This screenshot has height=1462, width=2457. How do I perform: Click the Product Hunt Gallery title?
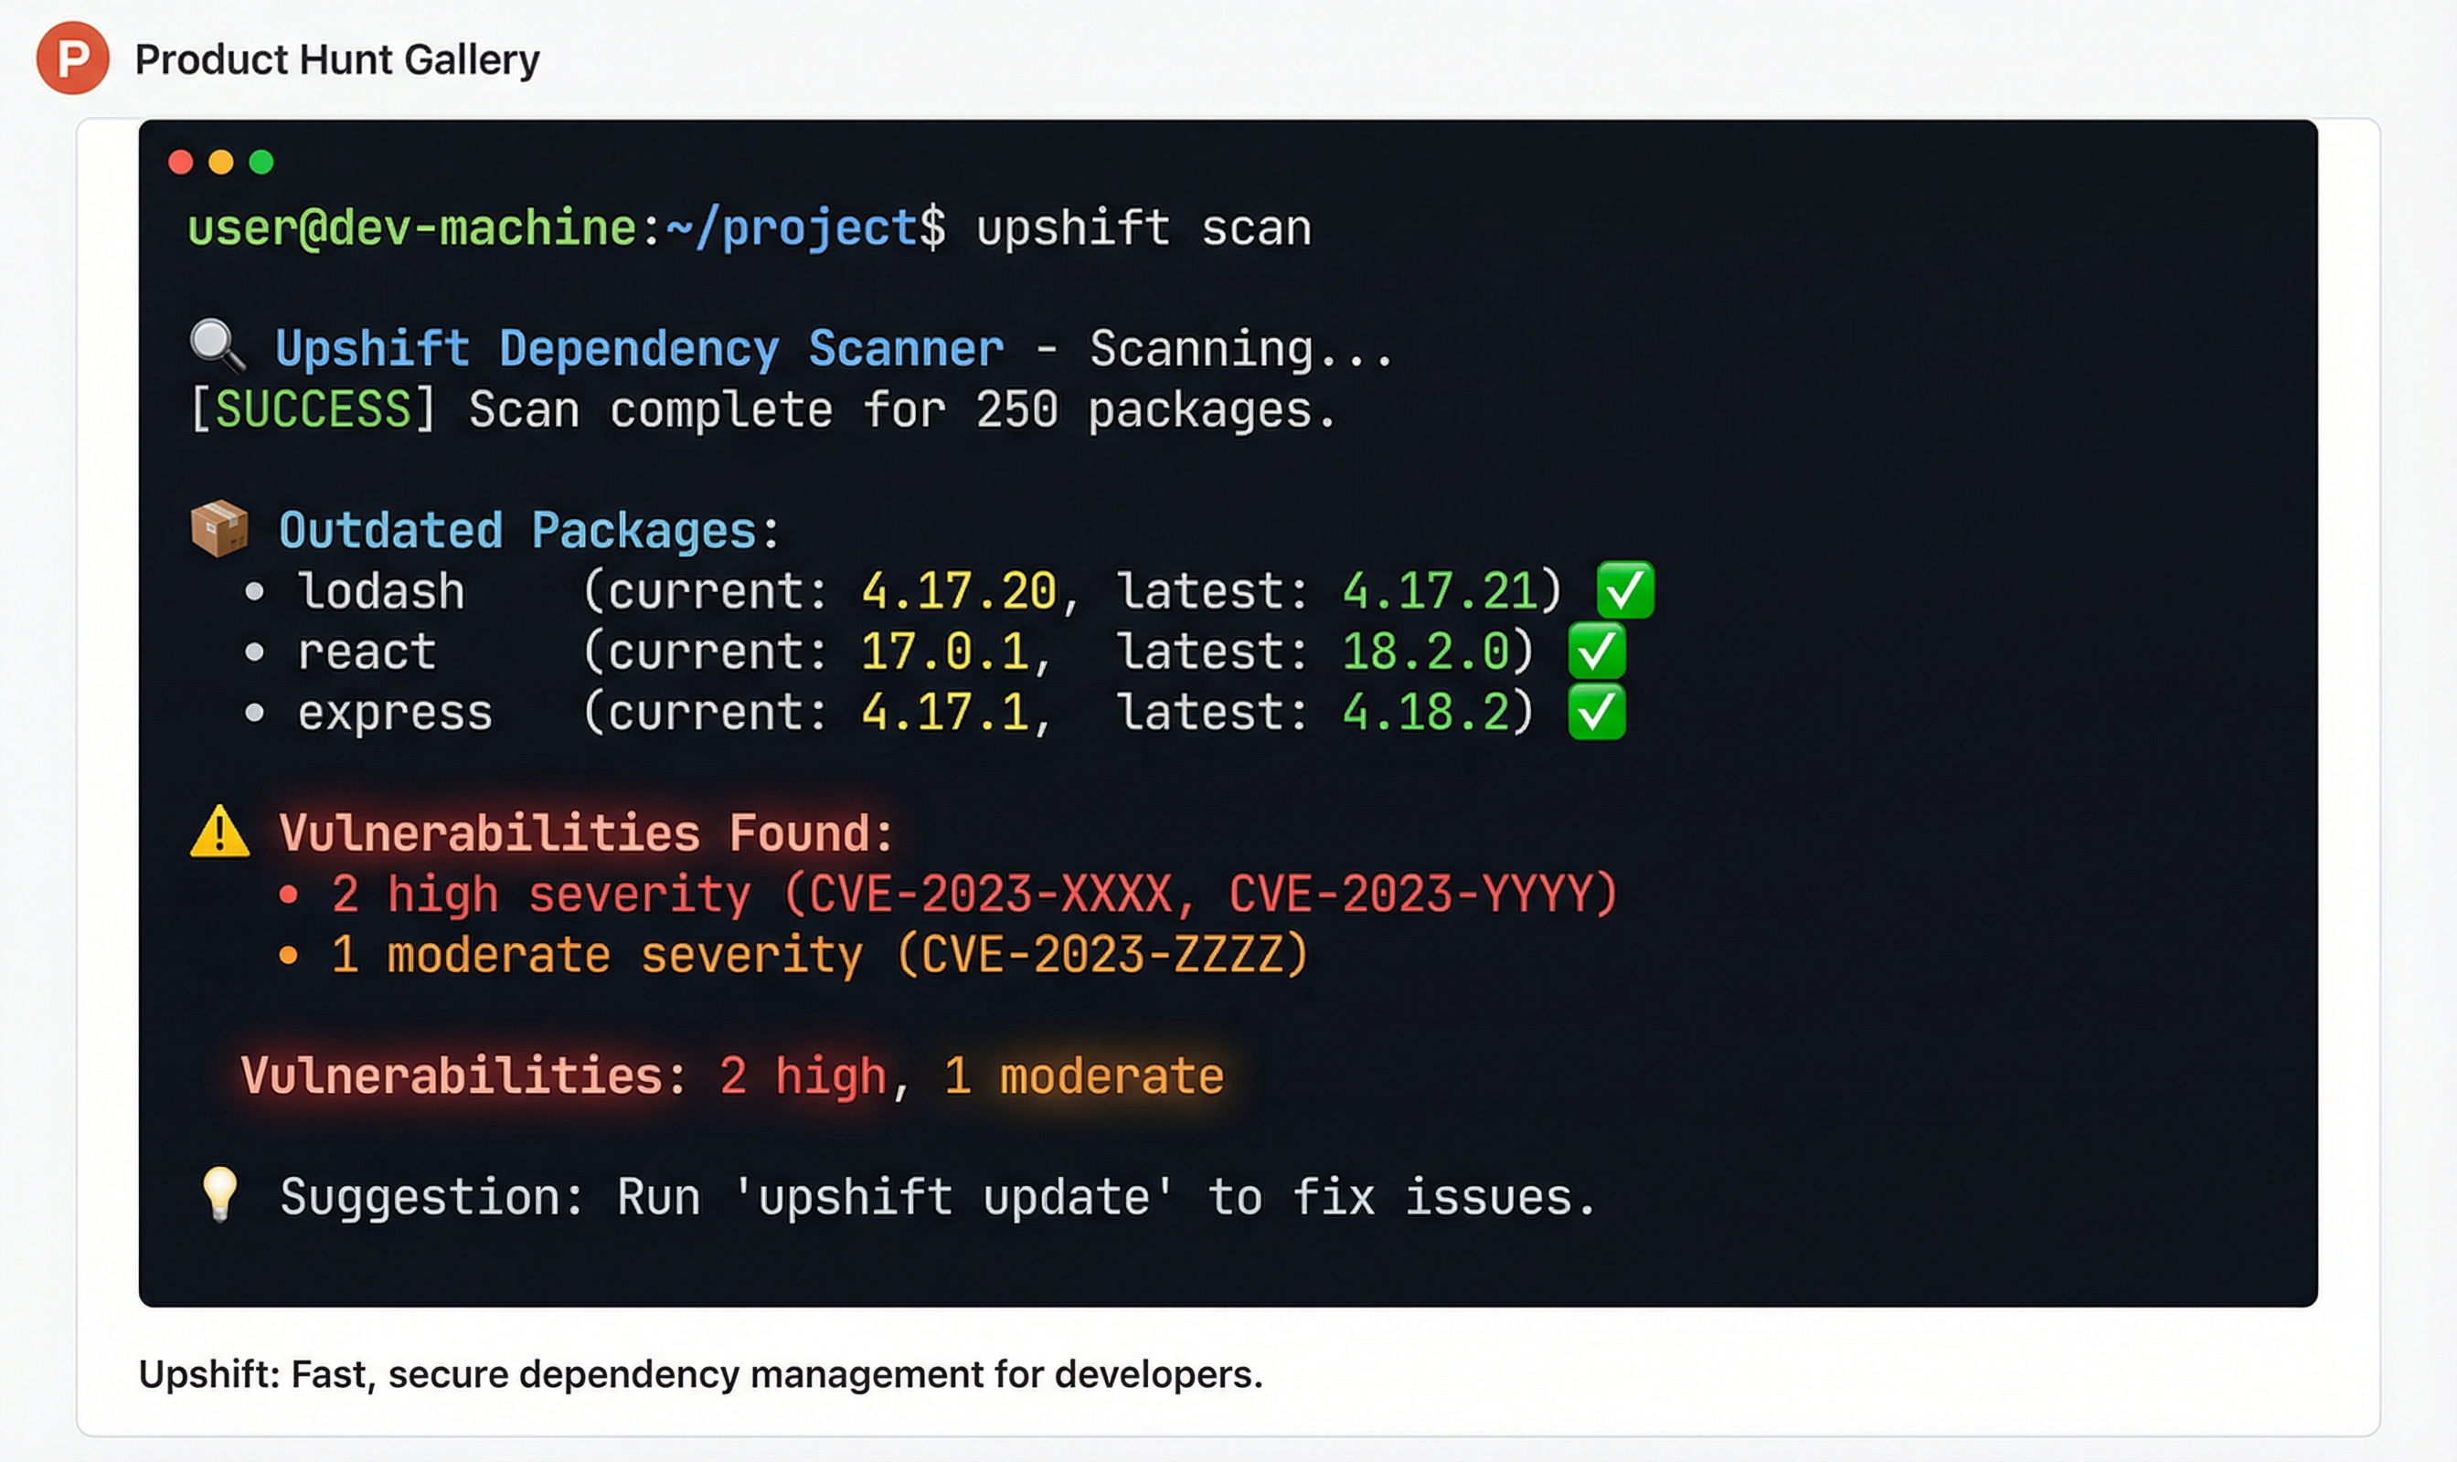click(337, 60)
